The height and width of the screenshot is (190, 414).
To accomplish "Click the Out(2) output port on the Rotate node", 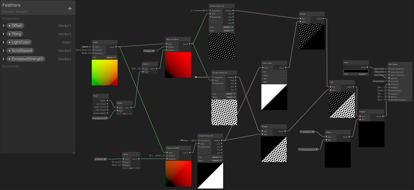I will 116,47.
